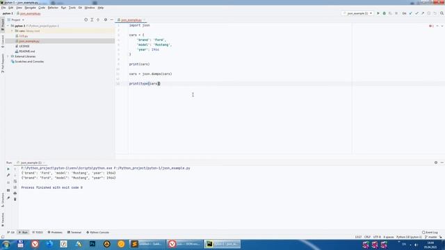Viewport: 445px width, 250px height.
Task: Open the run configuration json_example dropdown
Action: click(x=357, y=13)
